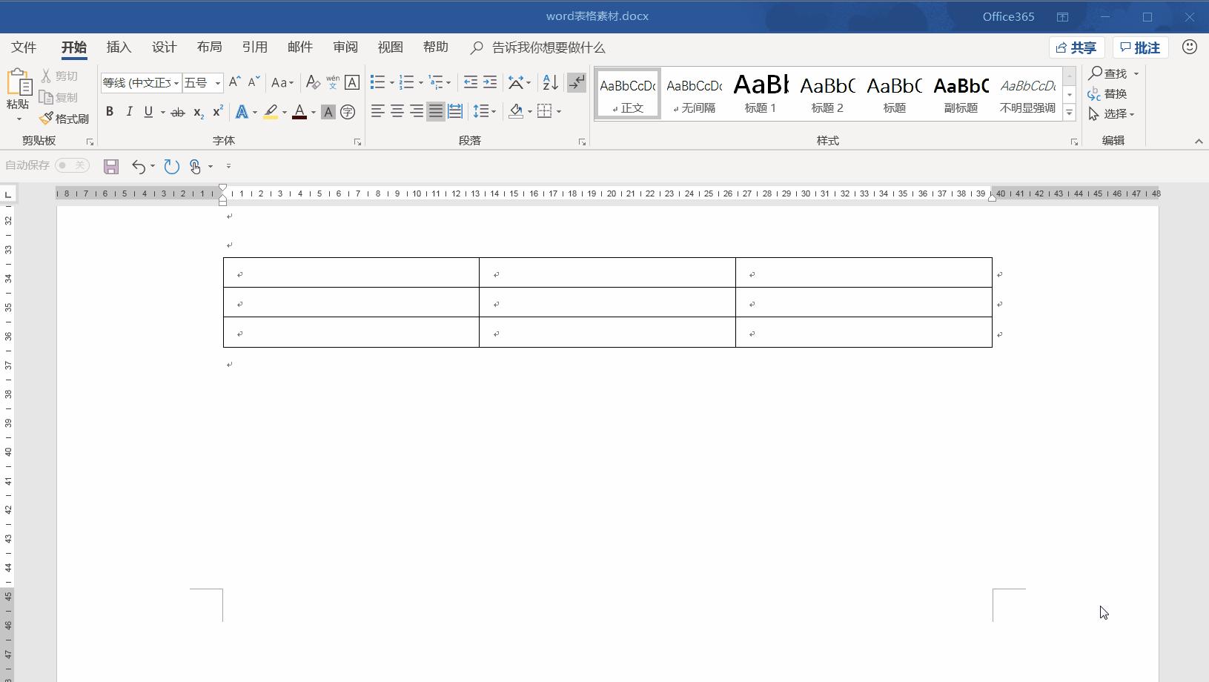Click the tell-me search box
Image resolution: width=1209 pixels, height=682 pixels.
549,47
